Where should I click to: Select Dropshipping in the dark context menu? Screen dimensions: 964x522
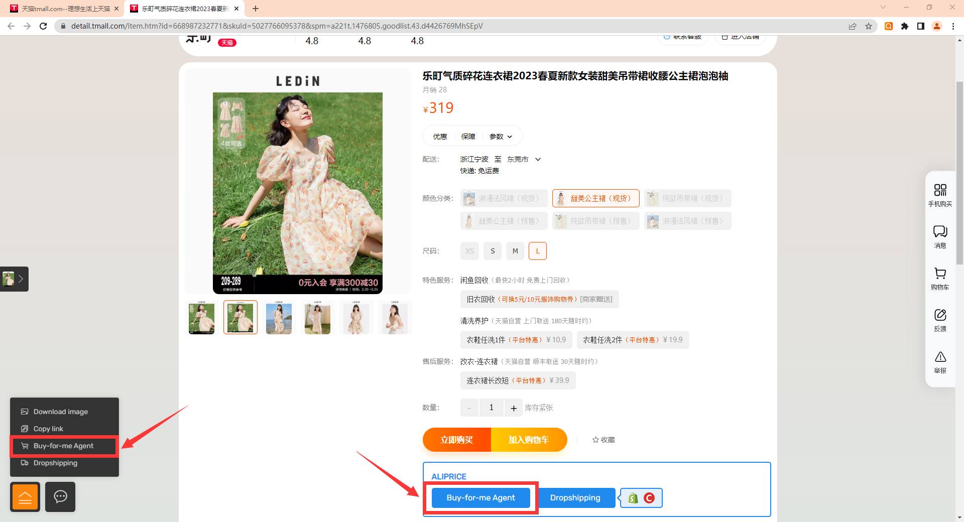coord(55,463)
